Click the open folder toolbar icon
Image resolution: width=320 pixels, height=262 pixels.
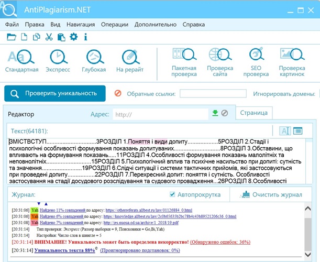(x=11, y=37)
